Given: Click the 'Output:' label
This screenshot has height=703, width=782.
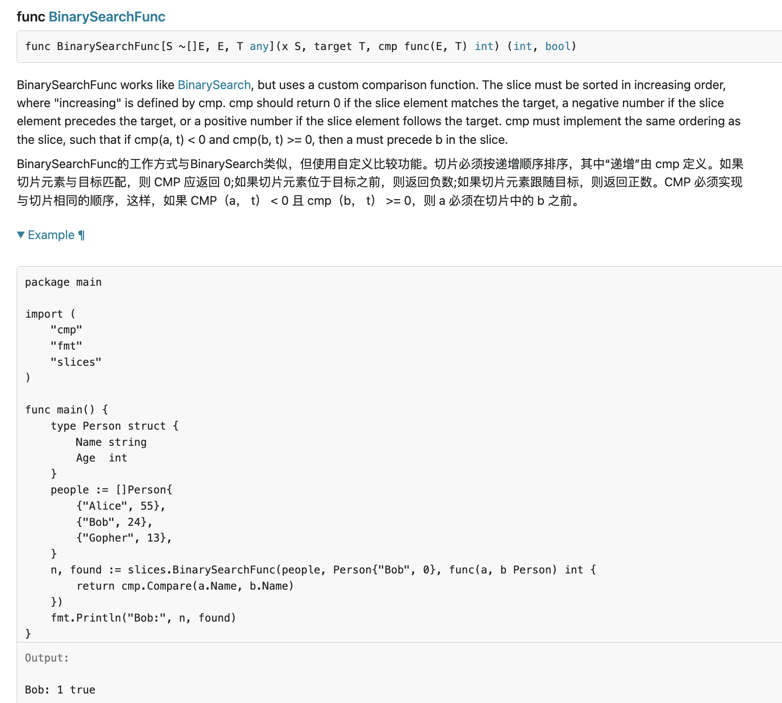Looking at the screenshot, I should pyautogui.click(x=47, y=658).
